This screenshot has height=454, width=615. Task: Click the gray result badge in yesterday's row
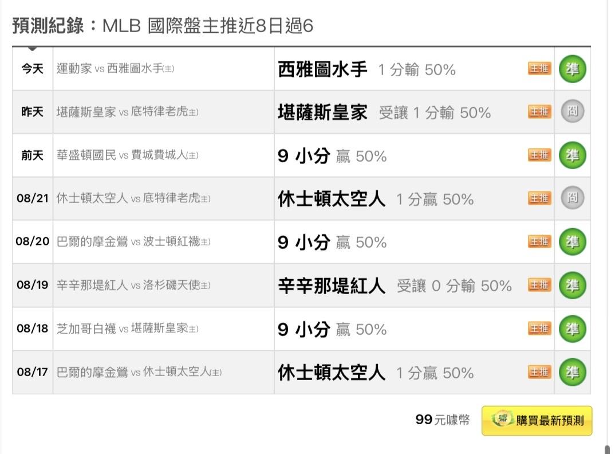(x=572, y=112)
